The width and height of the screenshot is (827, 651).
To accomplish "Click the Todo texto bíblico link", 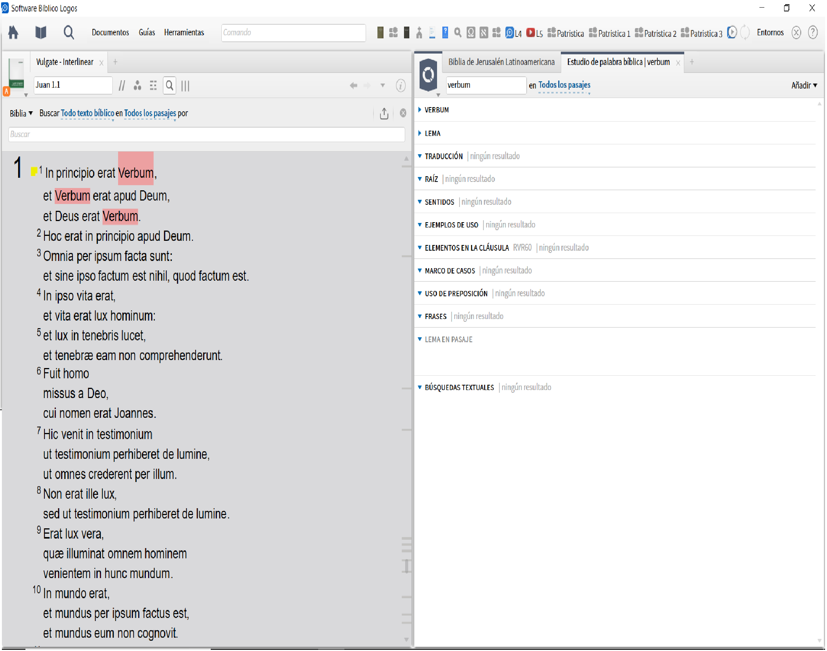I will point(88,113).
